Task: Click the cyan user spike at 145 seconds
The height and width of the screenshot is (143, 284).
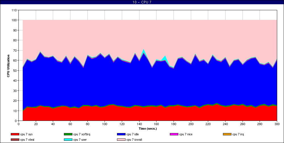Action: pos(144,51)
